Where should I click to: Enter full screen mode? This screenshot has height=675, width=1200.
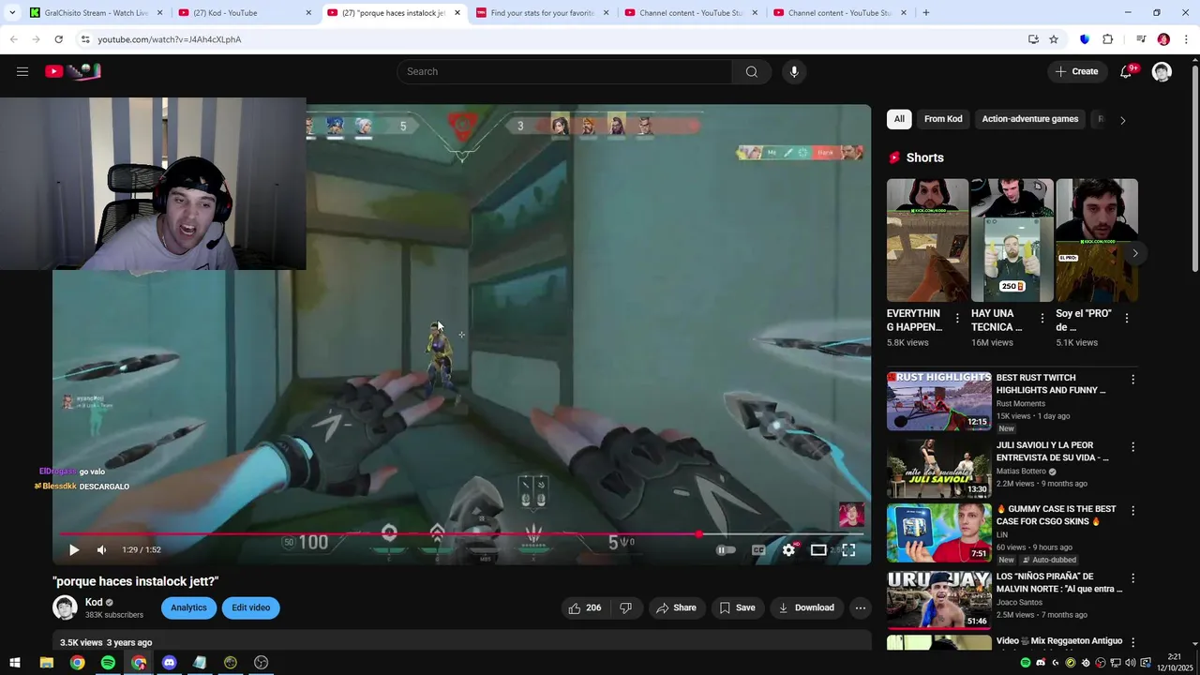point(848,550)
